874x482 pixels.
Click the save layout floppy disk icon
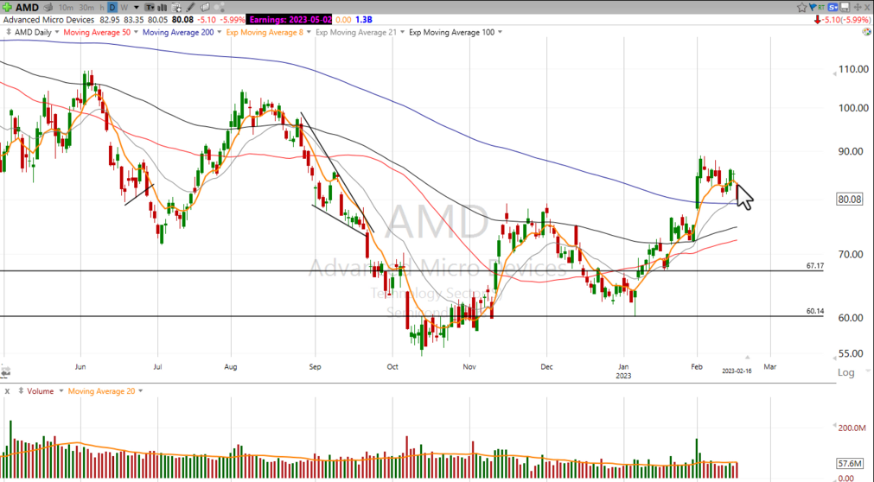pyautogui.click(x=845, y=7)
